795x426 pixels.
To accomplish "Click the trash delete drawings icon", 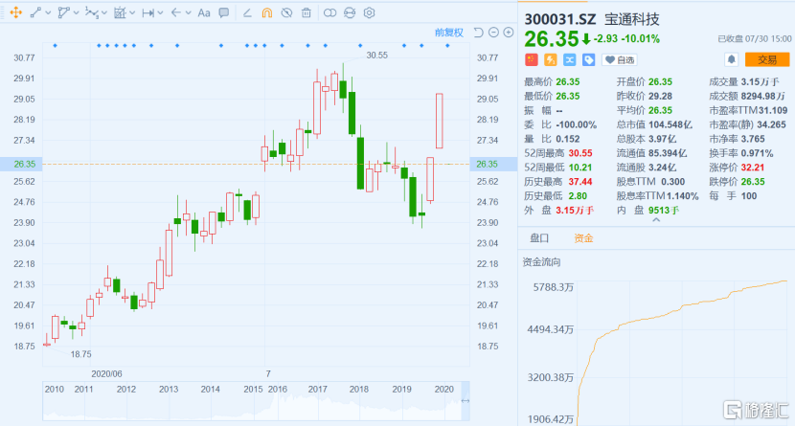I will 307,12.
